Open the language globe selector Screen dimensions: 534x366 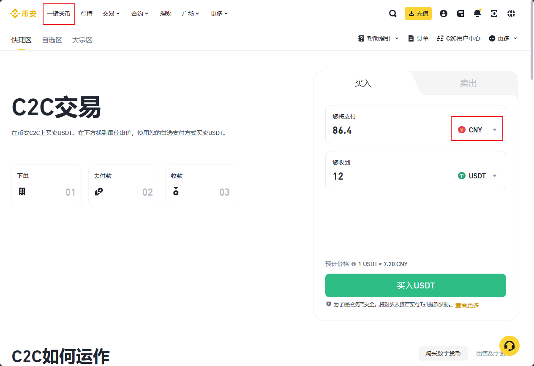(x=511, y=13)
